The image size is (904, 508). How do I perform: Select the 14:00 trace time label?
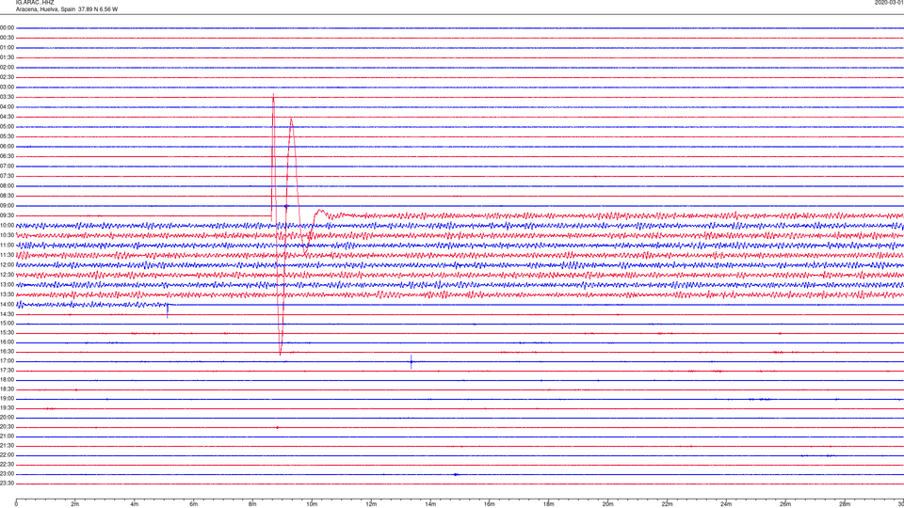(7, 304)
